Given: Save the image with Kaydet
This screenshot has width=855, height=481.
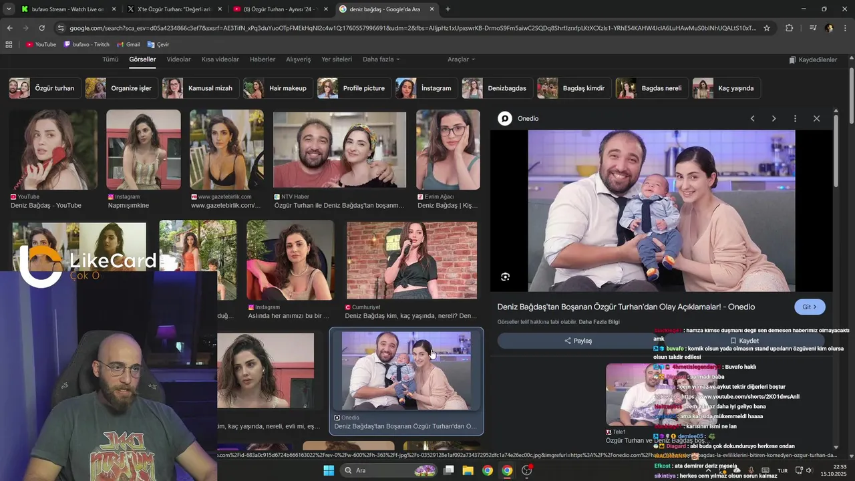Looking at the screenshot, I should coord(744,341).
